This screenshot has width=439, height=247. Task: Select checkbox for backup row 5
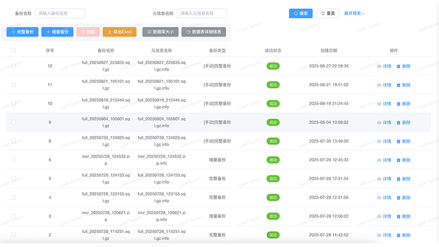click(x=13, y=178)
